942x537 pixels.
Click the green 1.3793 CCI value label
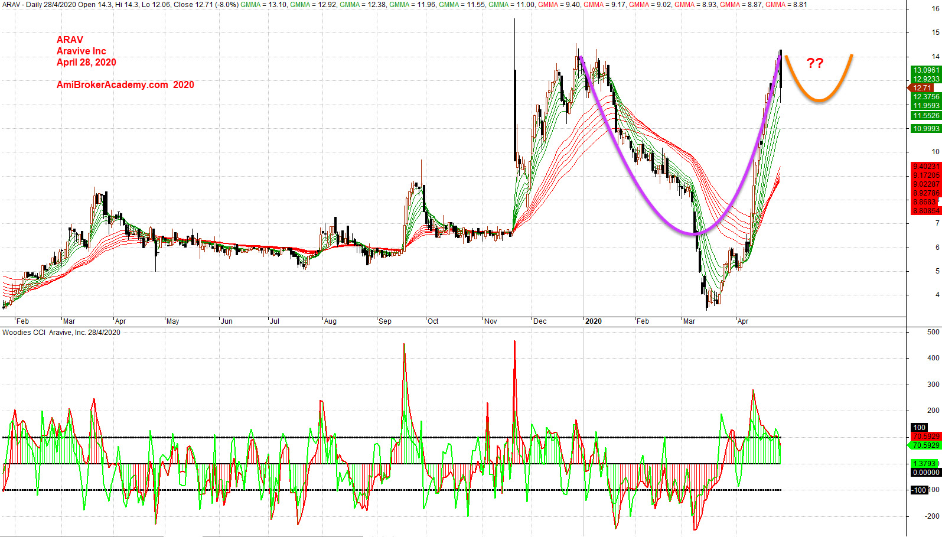925,464
